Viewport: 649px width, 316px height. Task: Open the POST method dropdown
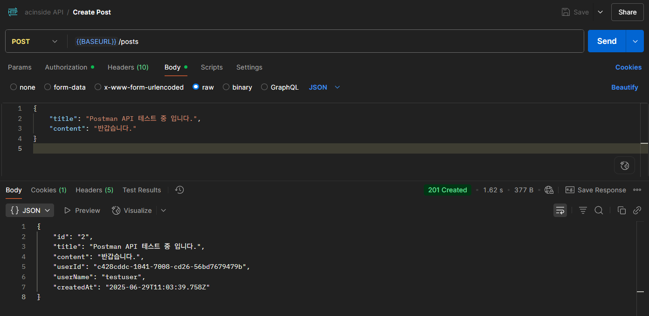35,41
